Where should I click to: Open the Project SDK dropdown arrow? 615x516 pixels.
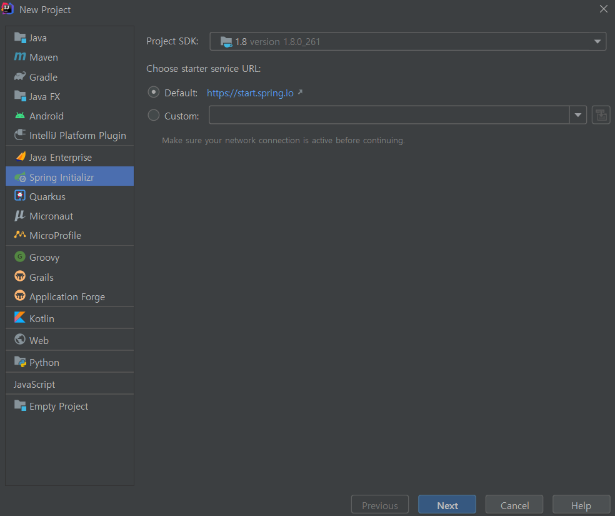597,42
